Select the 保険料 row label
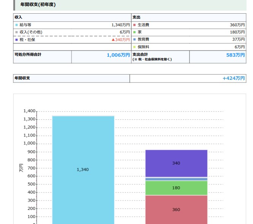253x224 pixels. point(143,47)
